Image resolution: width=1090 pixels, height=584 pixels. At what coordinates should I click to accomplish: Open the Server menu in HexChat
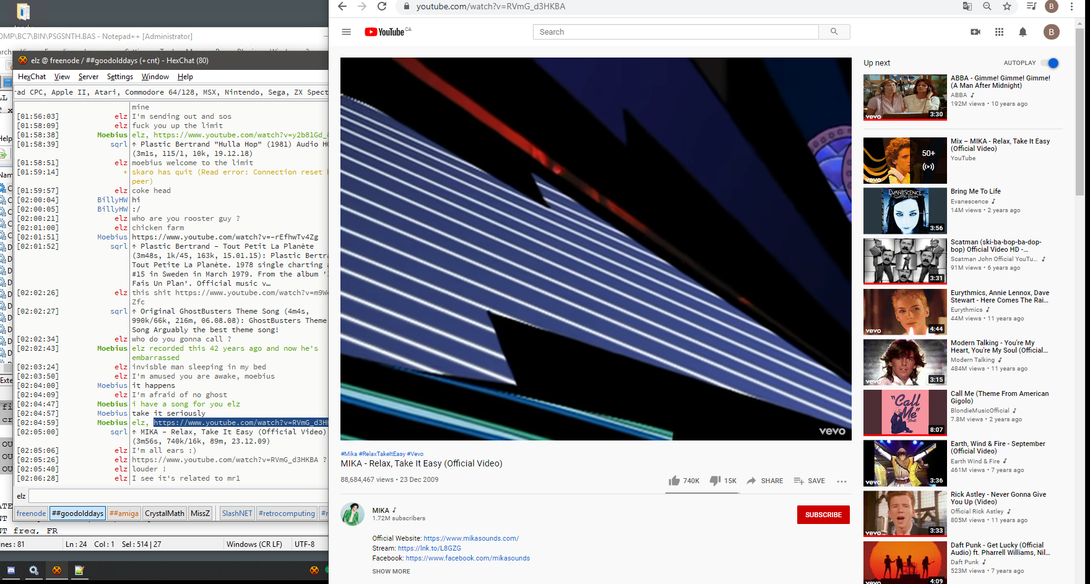89,77
